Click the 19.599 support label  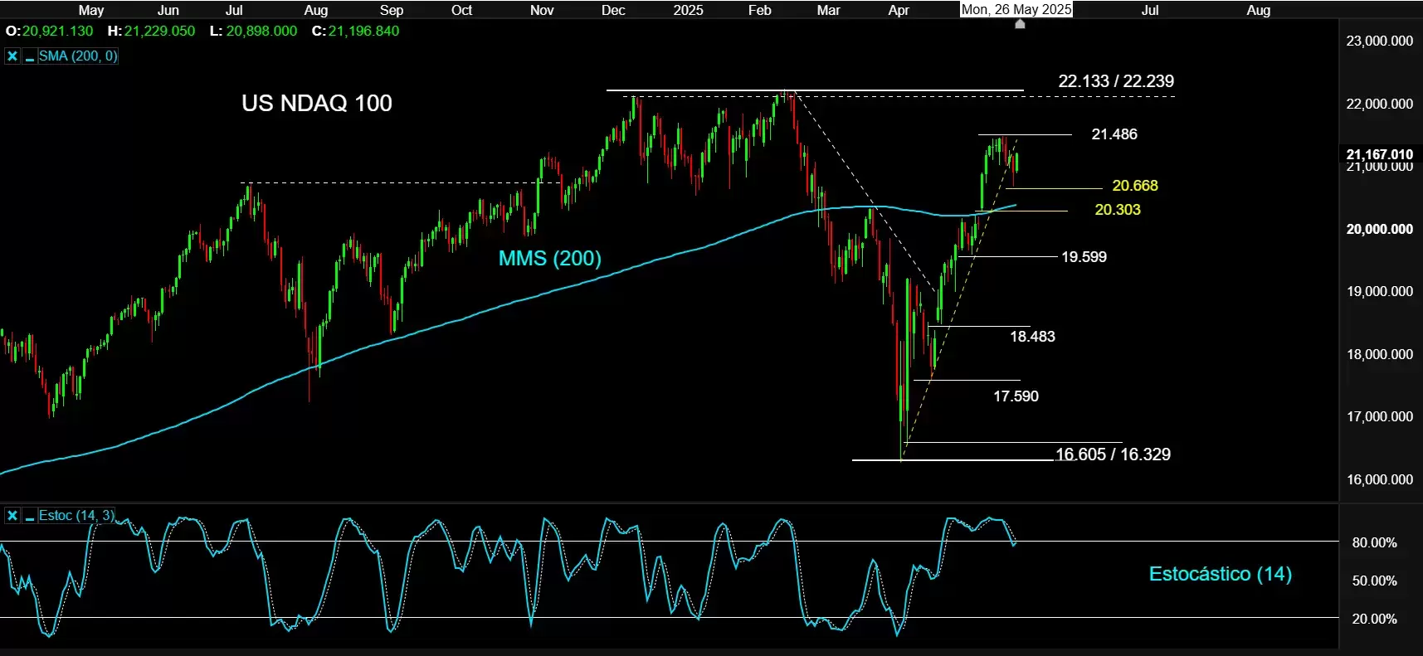point(1084,257)
